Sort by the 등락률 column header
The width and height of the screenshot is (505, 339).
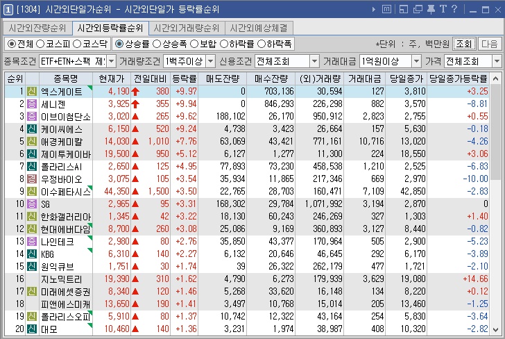coord(185,78)
